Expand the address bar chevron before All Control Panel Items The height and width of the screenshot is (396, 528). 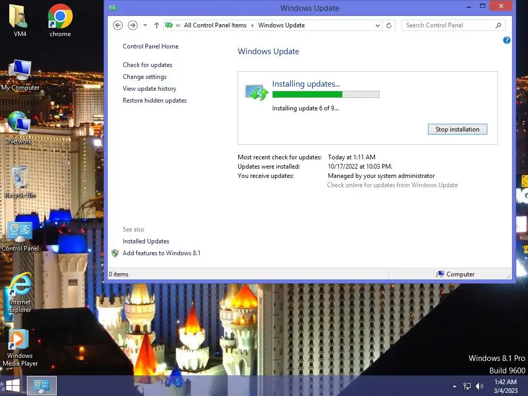coord(178,25)
